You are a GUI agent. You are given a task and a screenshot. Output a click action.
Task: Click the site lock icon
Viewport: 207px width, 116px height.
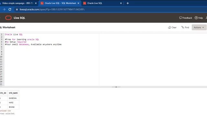pos(17,9)
